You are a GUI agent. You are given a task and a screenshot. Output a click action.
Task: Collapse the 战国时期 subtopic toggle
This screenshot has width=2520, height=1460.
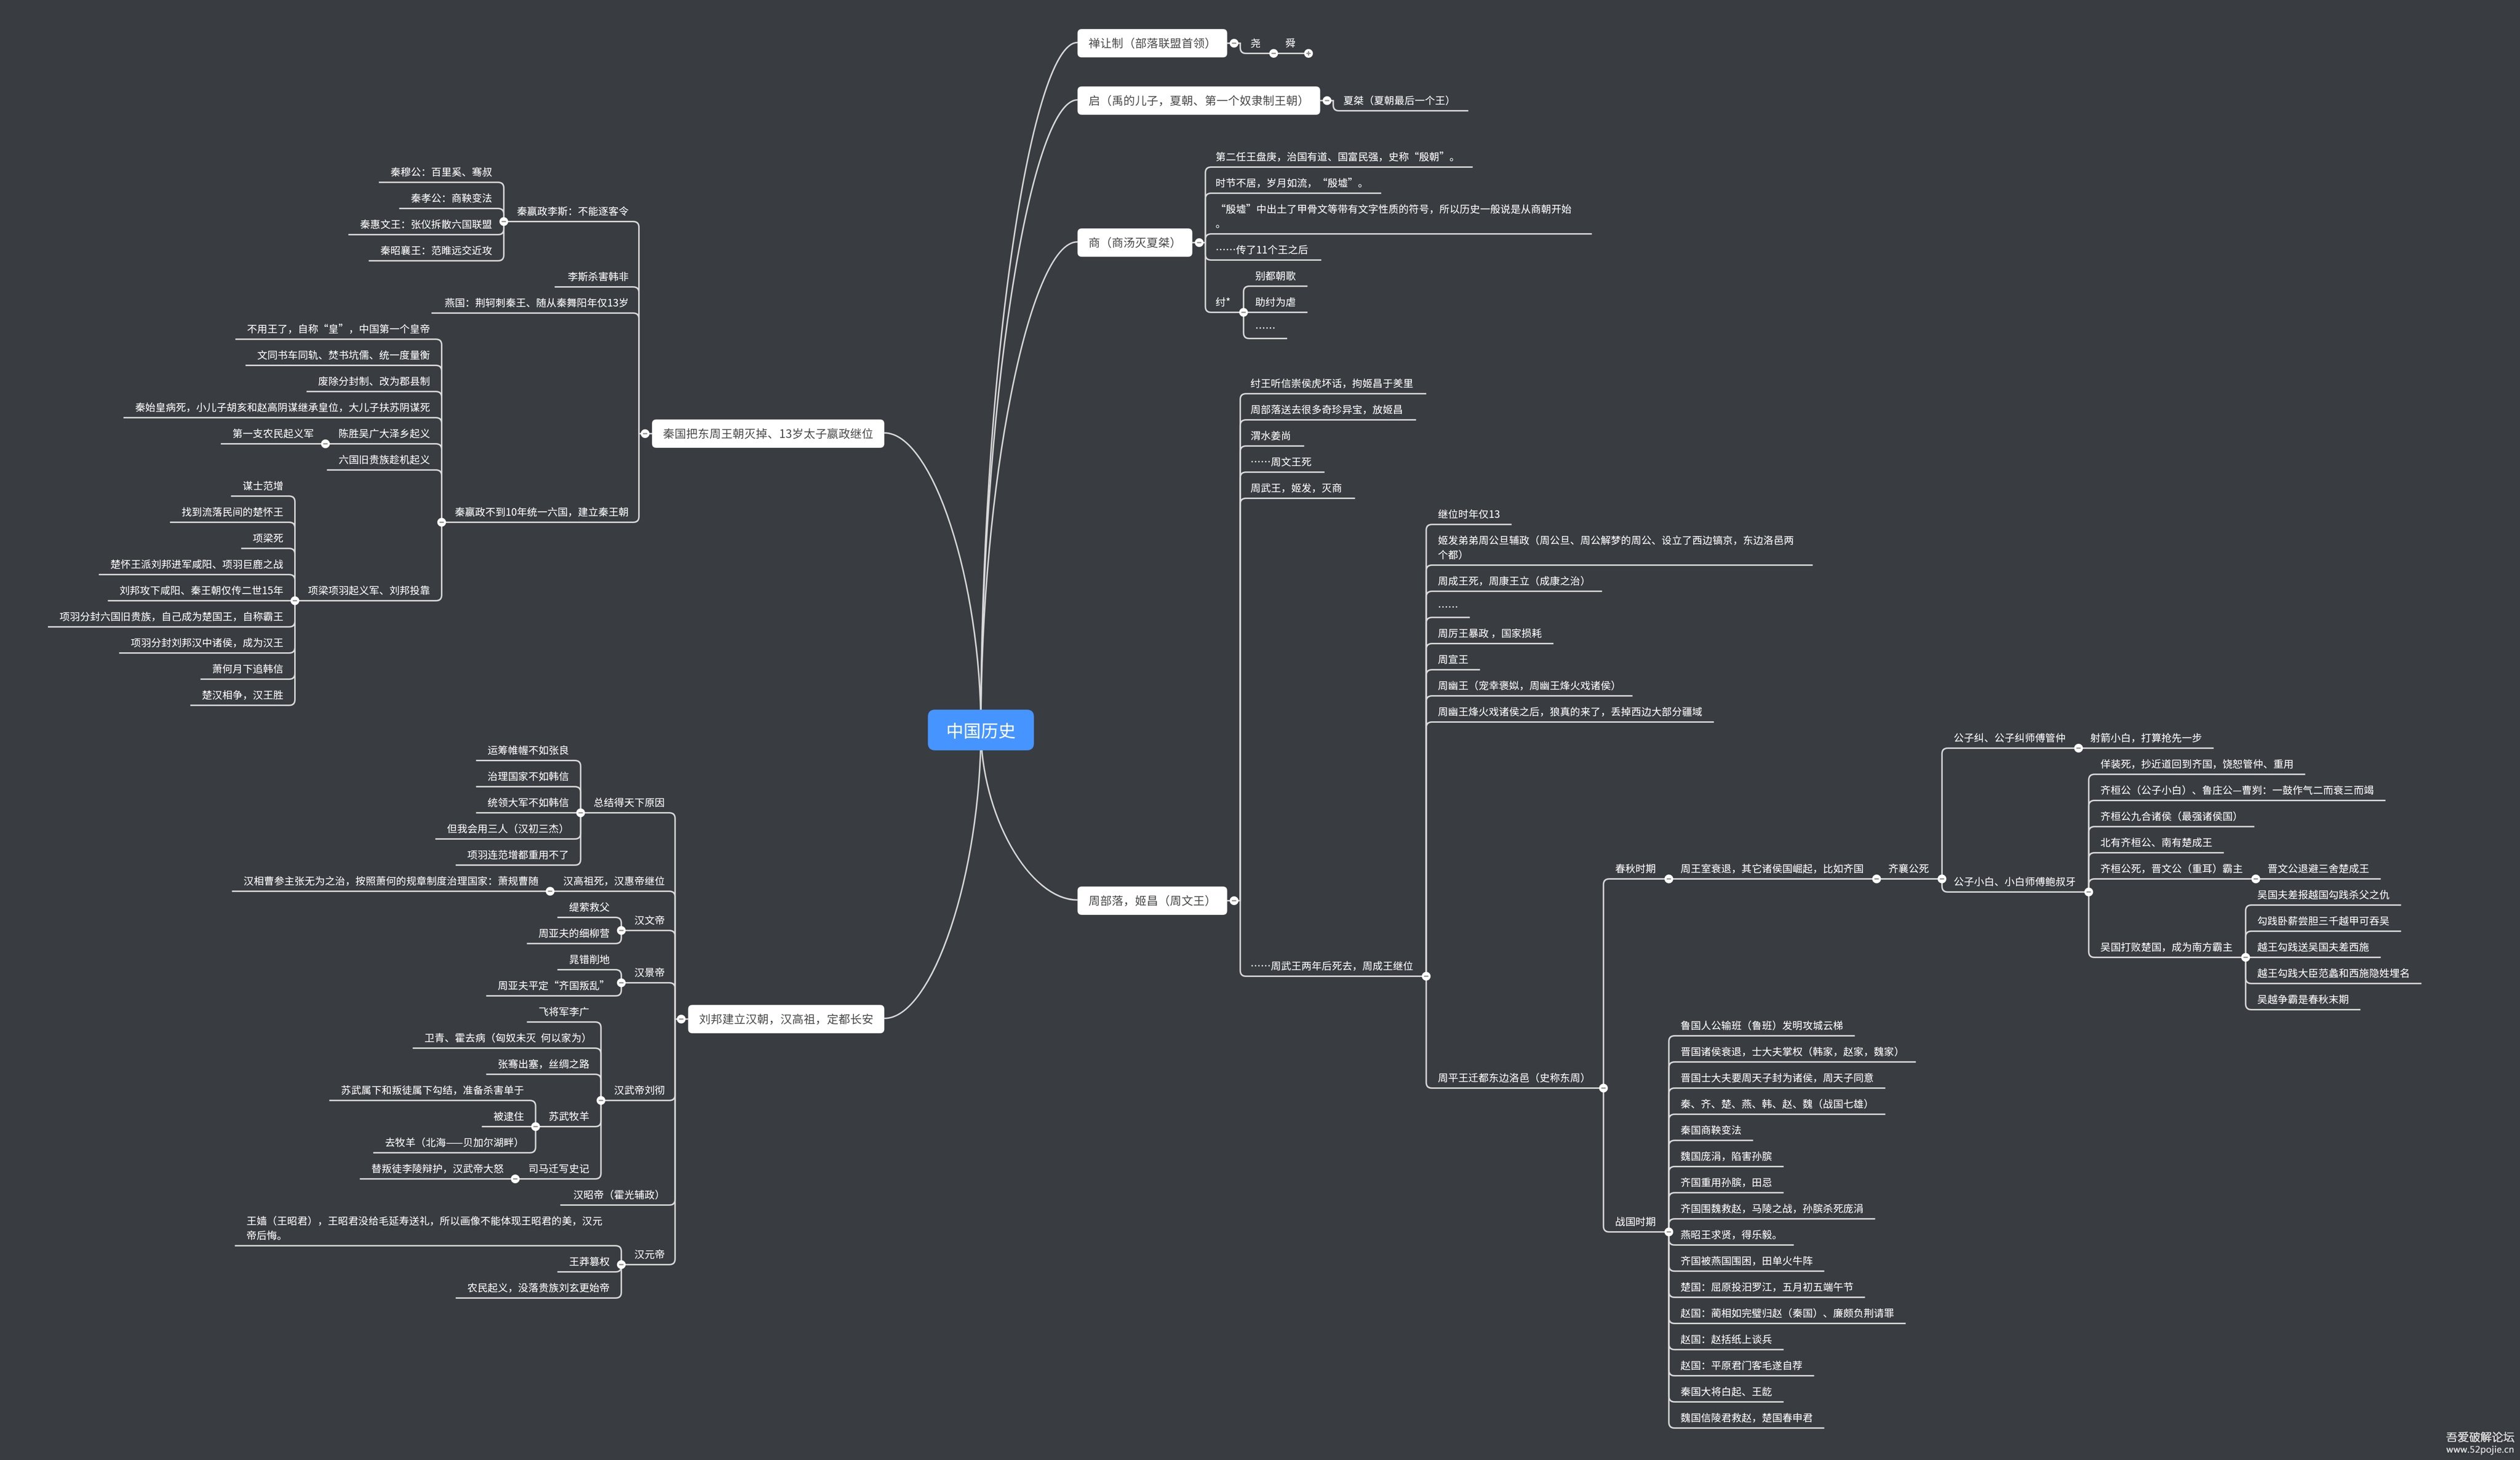[x=1668, y=1232]
